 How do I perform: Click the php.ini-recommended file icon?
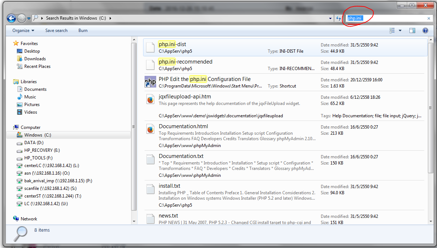[150, 65]
